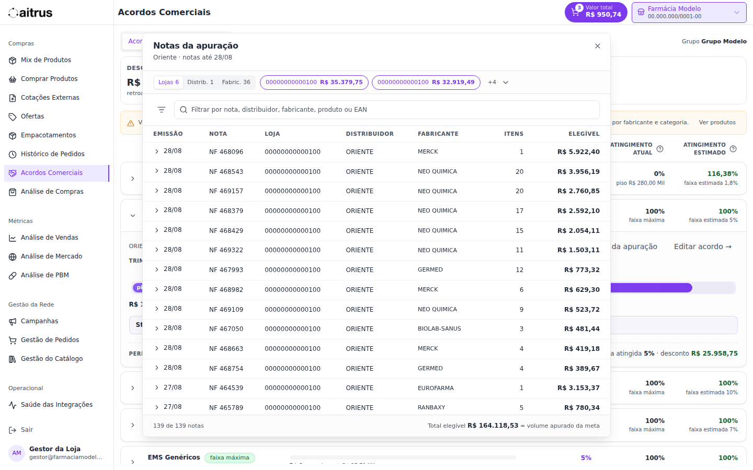Click NF 469109 note number
The width and height of the screenshot is (753, 470).
click(226, 310)
